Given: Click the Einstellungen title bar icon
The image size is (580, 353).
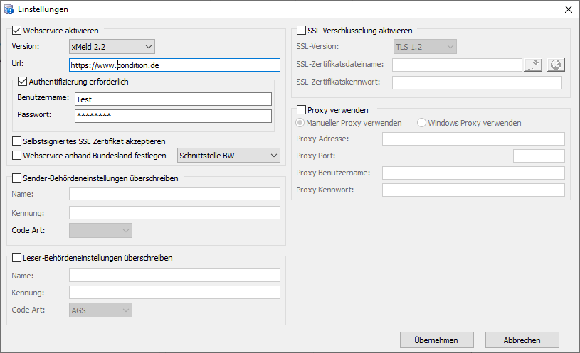Looking at the screenshot, I should point(9,9).
